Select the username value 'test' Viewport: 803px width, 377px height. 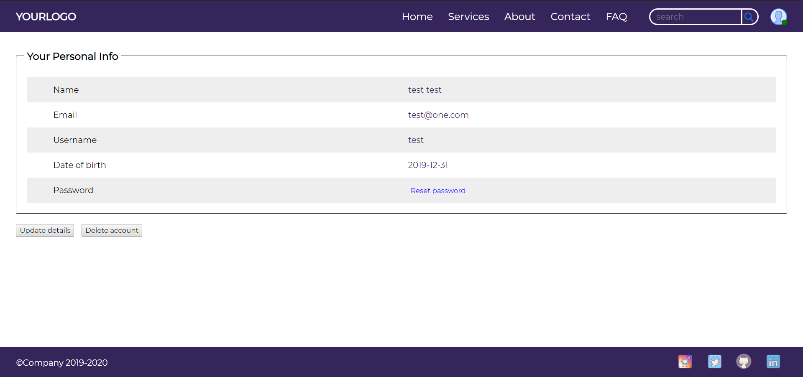point(416,140)
